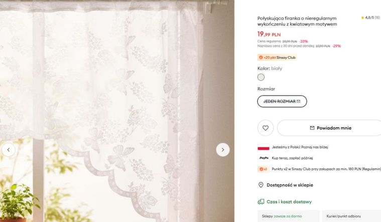Screen dimensions: 381x222
Task: Click the star rating icon
Action: [362, 18]
